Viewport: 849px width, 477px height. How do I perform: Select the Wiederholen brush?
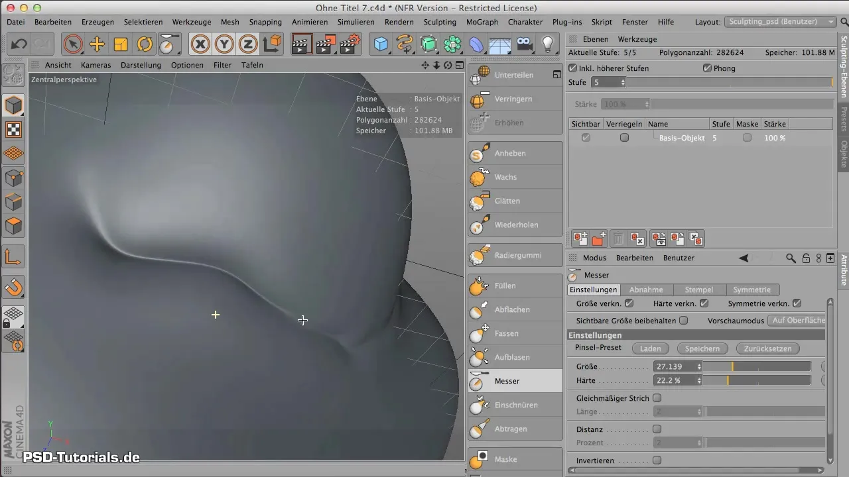point(515,225)
